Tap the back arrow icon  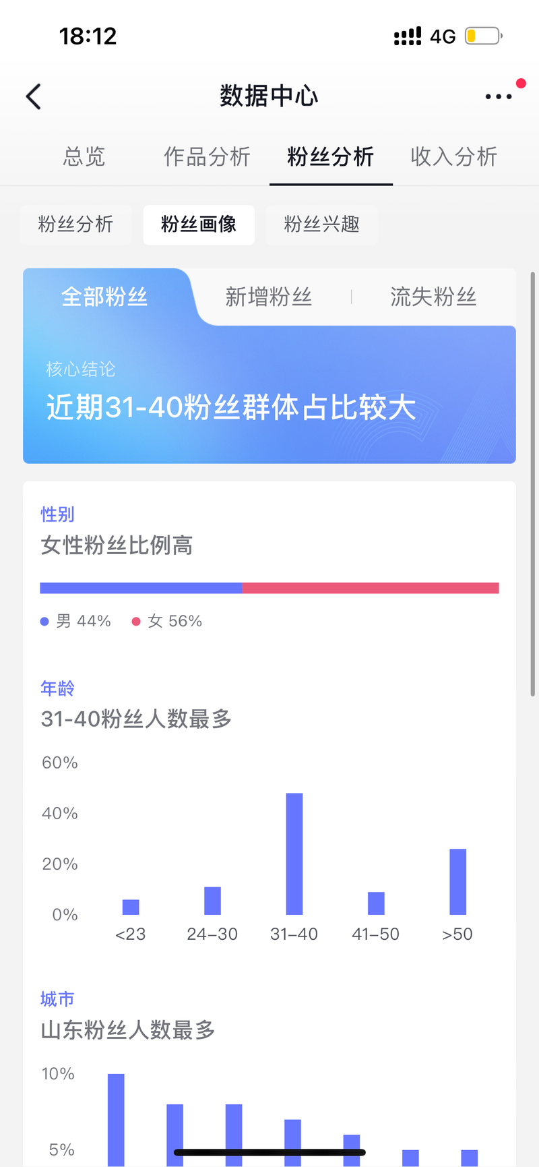coord(34,96)
